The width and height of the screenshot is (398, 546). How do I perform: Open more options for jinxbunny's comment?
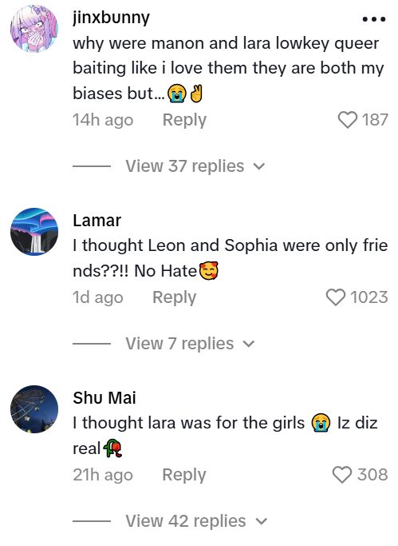374,19
